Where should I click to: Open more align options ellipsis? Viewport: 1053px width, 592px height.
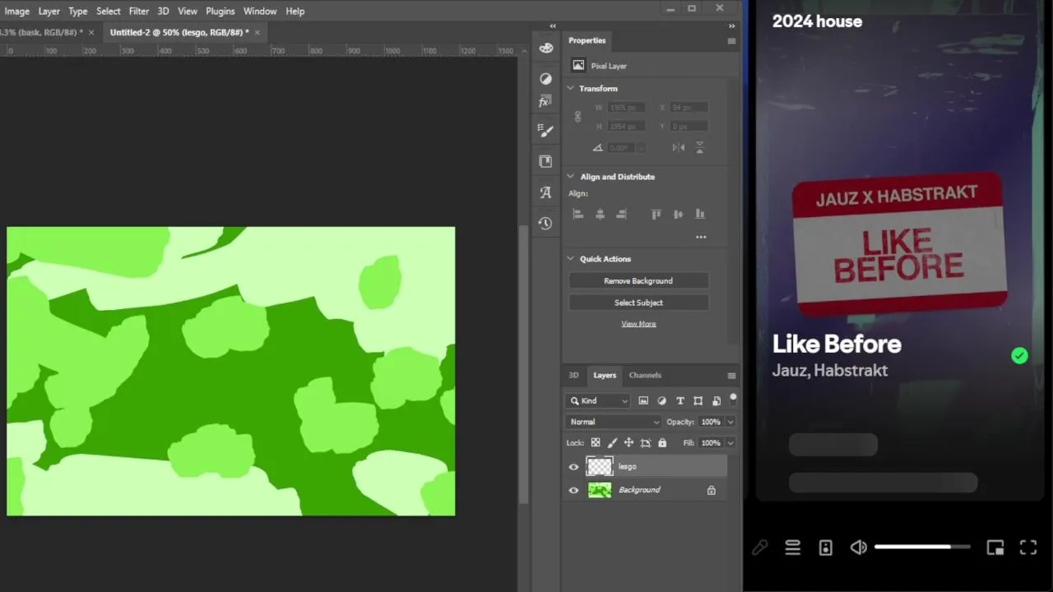click(x=701, y=237)
